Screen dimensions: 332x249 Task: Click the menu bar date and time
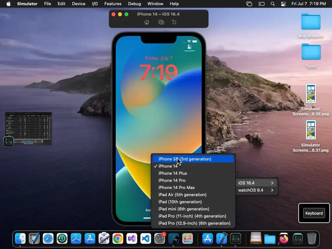click(x=309, y=4)
